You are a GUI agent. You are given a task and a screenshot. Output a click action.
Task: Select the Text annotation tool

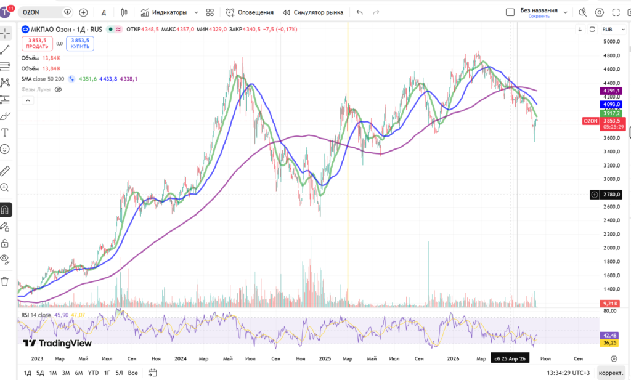click(5, 132)
